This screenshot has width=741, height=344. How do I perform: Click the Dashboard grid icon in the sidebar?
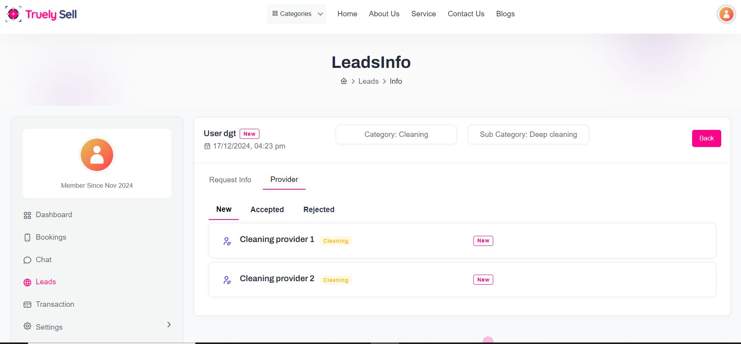click(x=27, y=215)
